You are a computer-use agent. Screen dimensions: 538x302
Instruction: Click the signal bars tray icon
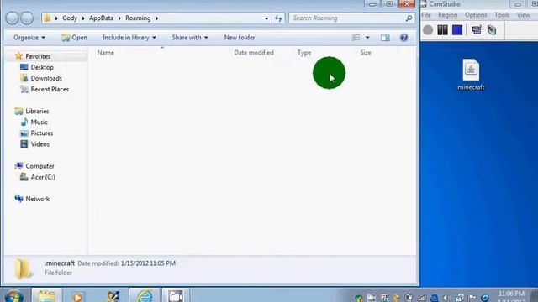pos(421,298)
